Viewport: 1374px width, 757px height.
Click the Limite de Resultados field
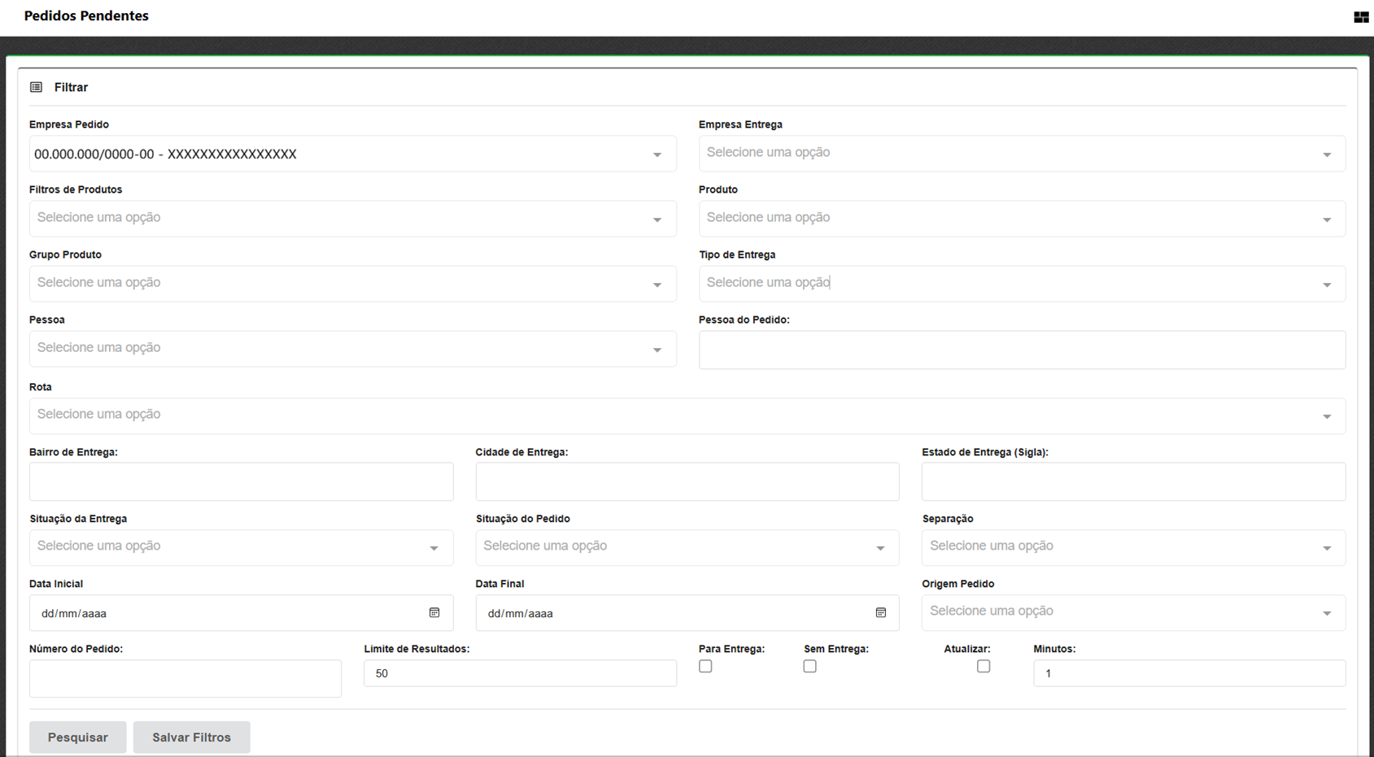(x=520, y=673)
